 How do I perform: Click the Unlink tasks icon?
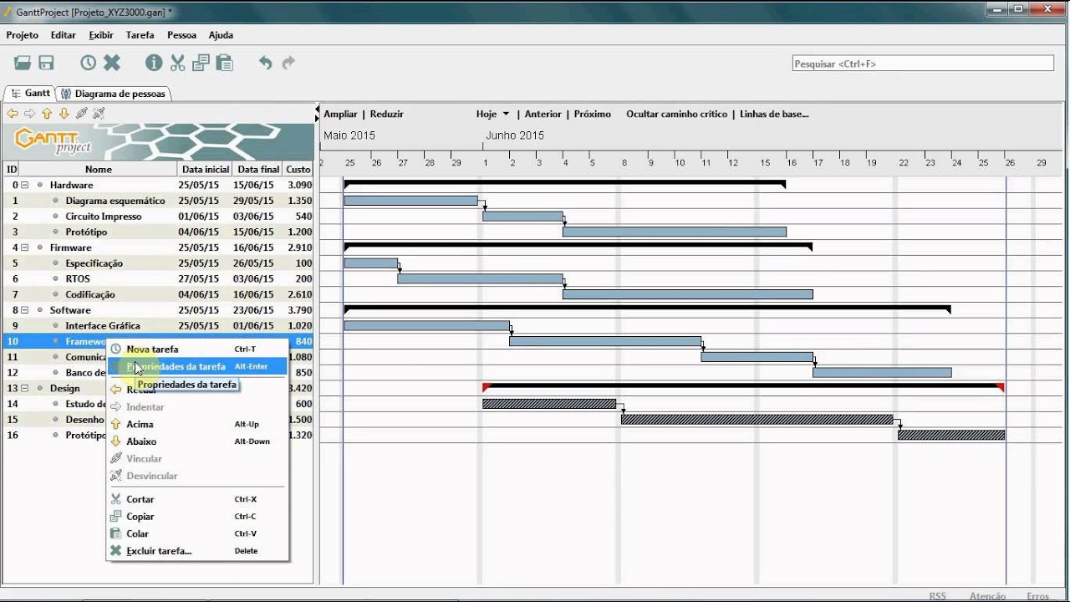[x=99, y=114]
